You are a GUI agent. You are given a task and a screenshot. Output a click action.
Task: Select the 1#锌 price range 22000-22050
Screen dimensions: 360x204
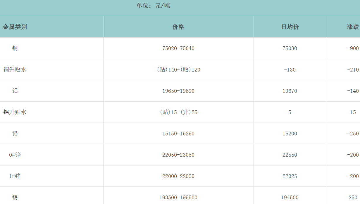coord(178,176)
